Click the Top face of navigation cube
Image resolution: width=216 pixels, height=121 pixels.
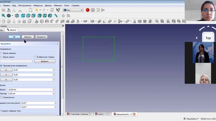208,38
